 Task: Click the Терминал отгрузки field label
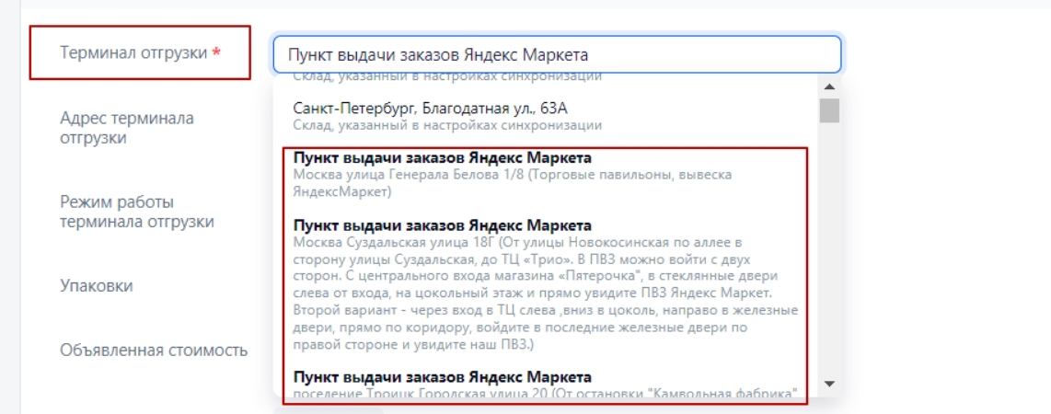coord(140,53)
